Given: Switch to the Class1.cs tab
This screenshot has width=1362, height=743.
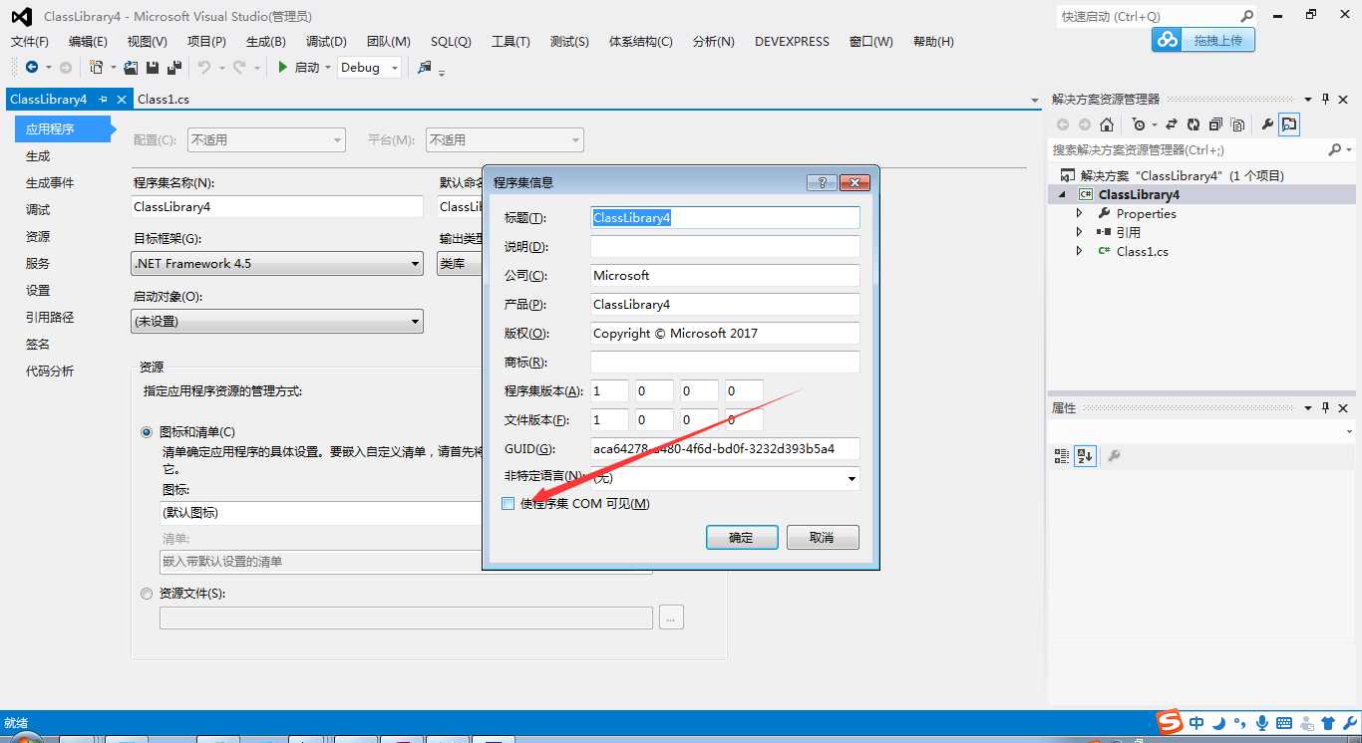Looking at the screenshot, I should pos(164,100).
